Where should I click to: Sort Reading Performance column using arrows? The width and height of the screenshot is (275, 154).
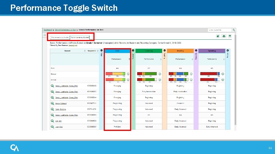[192, 59]
